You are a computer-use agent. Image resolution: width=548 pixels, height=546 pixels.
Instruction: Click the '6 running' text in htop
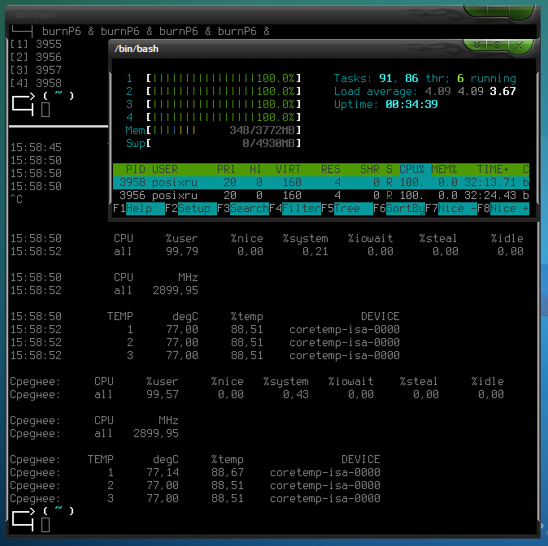click(486, 78)
